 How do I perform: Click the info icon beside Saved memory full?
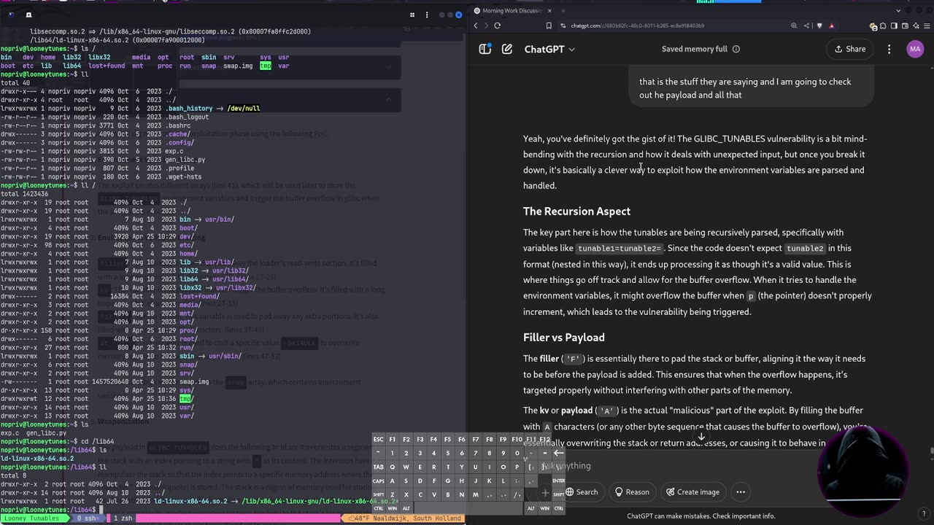pyautogui.click(x=736, y=49)
